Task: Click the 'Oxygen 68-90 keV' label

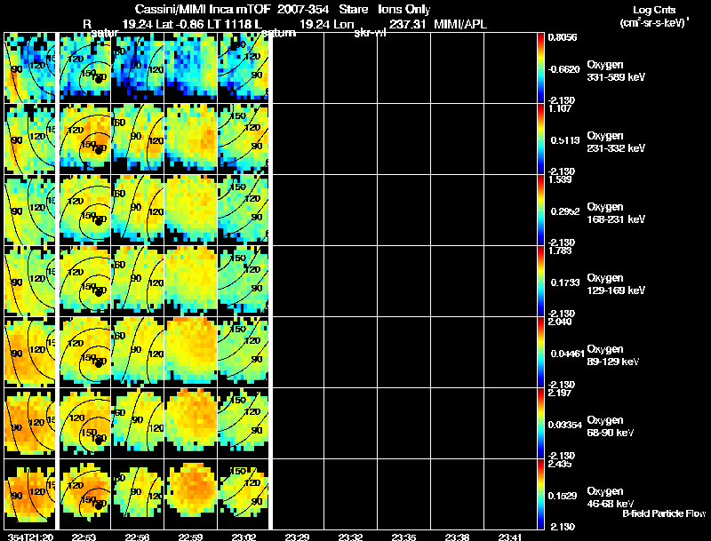Action: [611, 426]
